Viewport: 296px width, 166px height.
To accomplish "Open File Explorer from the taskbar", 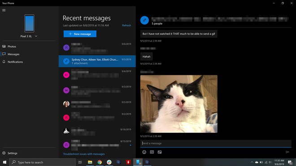I will [90, 162].
